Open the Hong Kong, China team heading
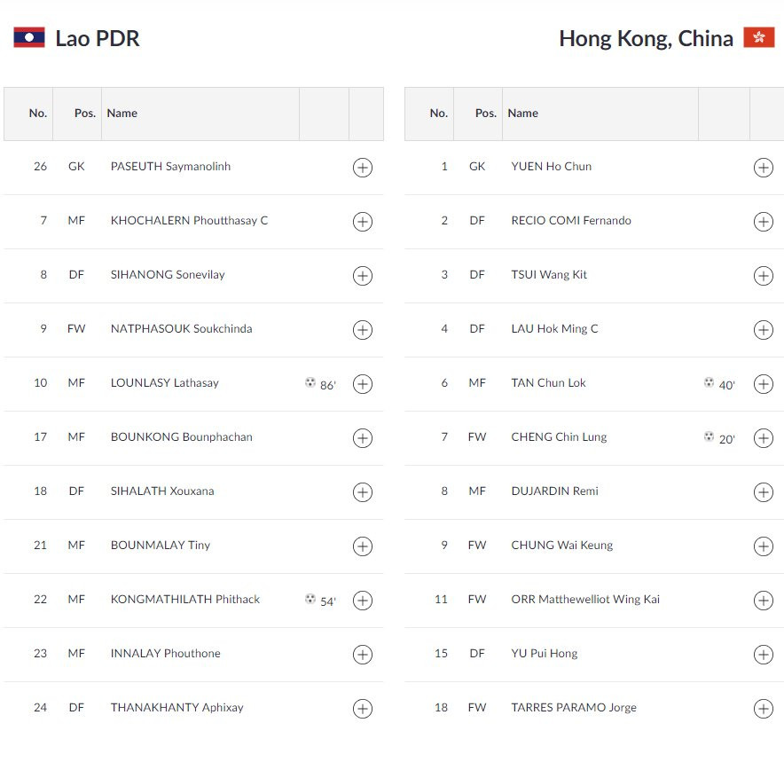The height and width of the screenshot is (762, 784). click(646, 39)
